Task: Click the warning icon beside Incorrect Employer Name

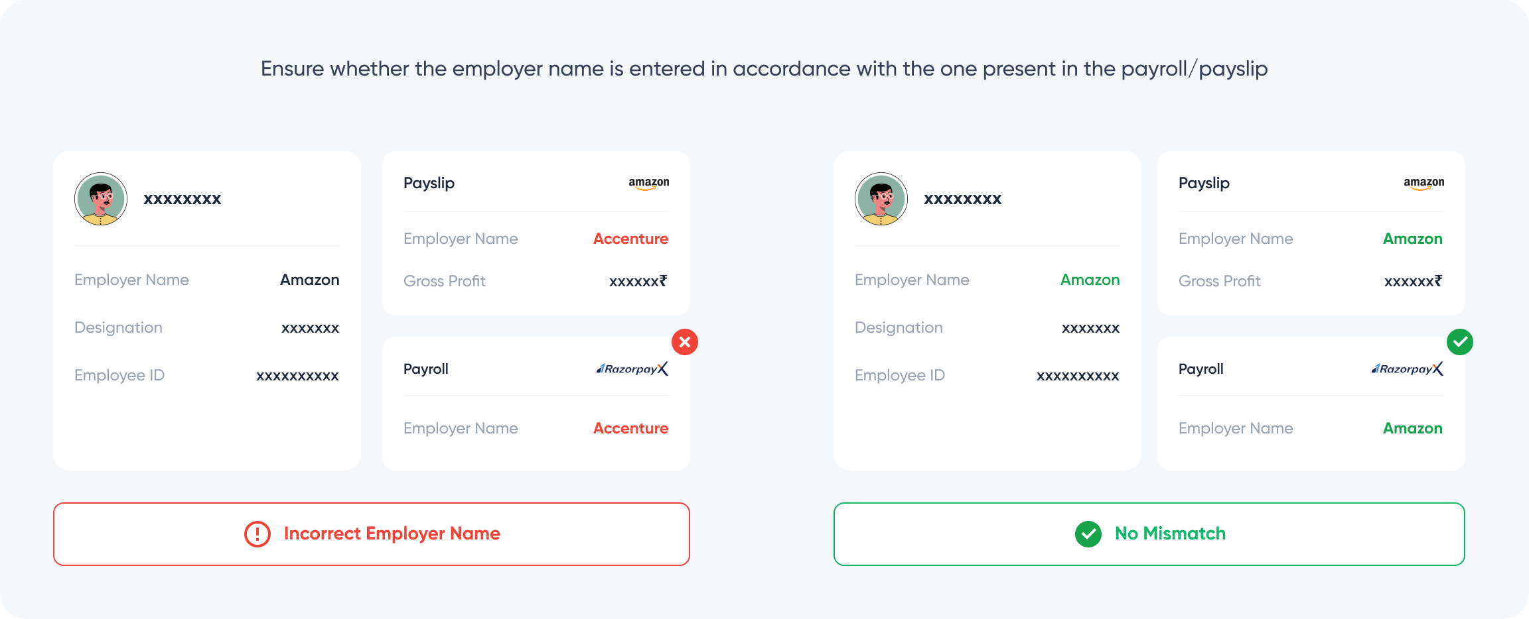Action: 257,534
